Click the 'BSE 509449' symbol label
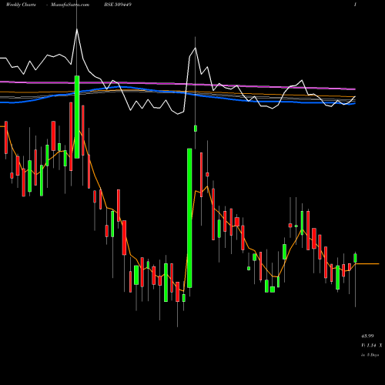Screen dimensions: 385x385 118,5
